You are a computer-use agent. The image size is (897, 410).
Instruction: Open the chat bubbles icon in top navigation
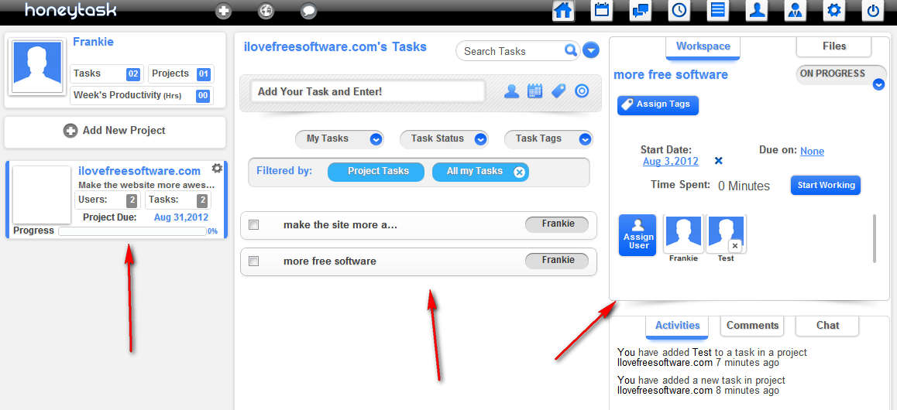pyautogui.click(x=641, y=11)
